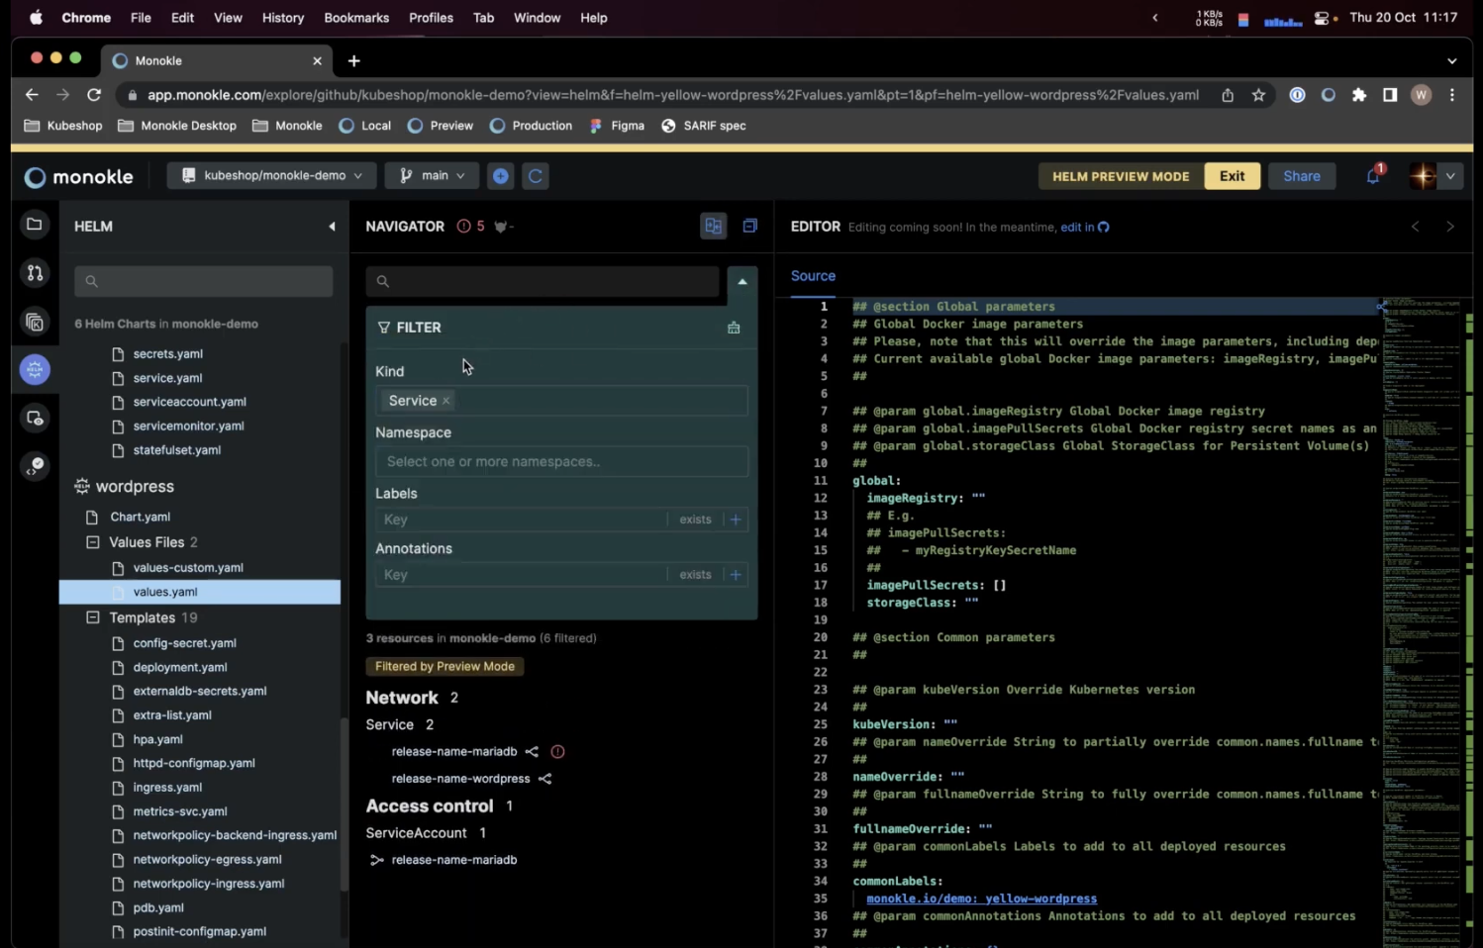Add the Labels key filter with plus
Image resolution: width=1483 pixels, height=948 pixels.
(736, 520)
